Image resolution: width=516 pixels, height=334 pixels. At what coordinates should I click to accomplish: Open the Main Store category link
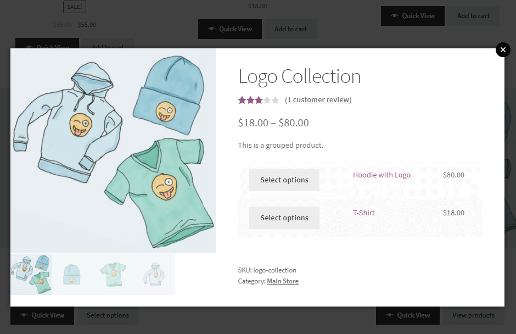[283, 281]
